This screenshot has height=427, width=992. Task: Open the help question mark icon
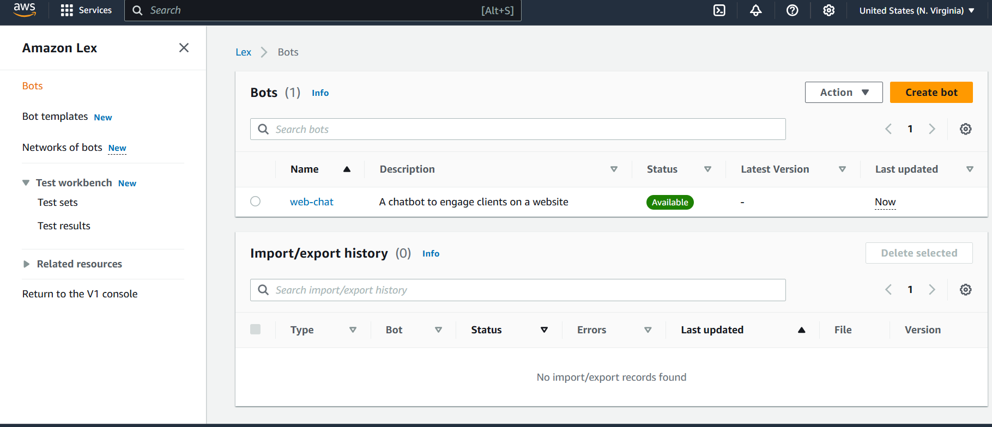pyautogui.click(x=793, y=10)
